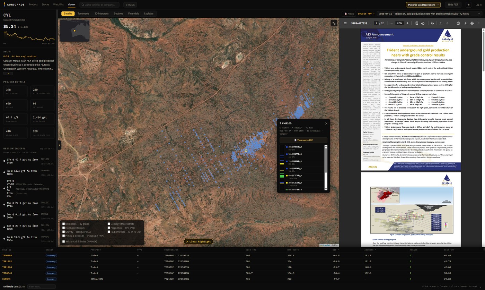Enable Historic drill holes (WAMEX) layer
This screenshot has height=290, width=485.
point(64,241)
